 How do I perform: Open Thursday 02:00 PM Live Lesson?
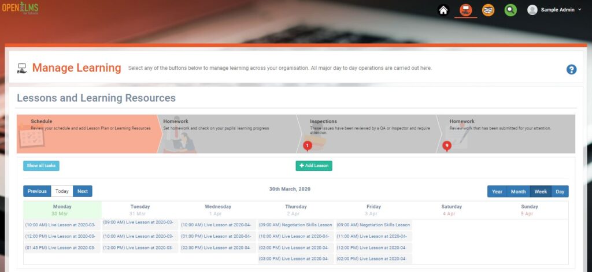(x=296, y=248)
